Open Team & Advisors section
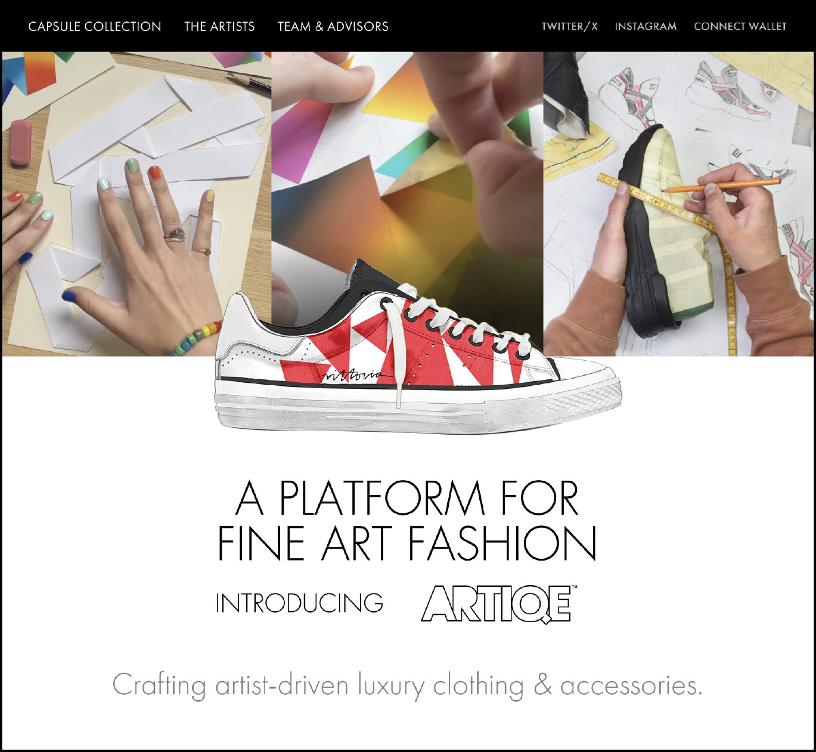 click(x=333, y=26)
